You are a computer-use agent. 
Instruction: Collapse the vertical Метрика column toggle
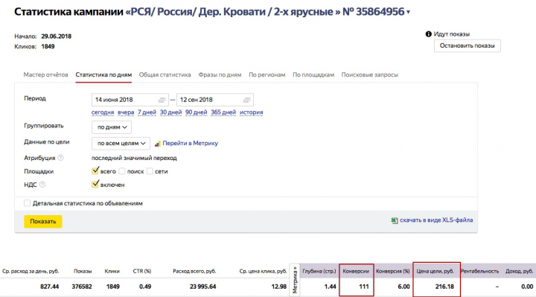click(295, 280)
